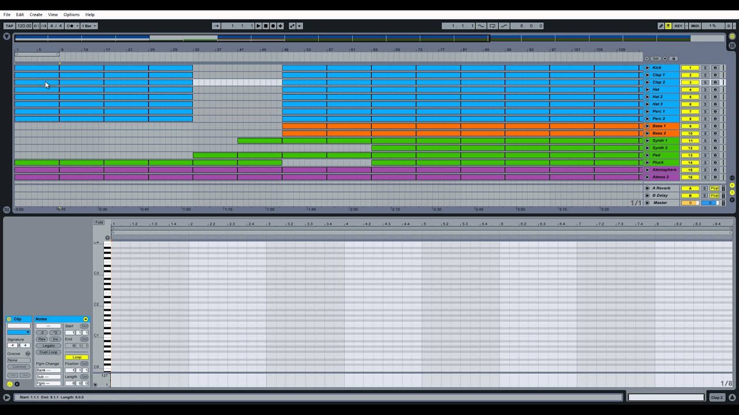Select the Hat 2 clip at bar 1

point(37,97)
